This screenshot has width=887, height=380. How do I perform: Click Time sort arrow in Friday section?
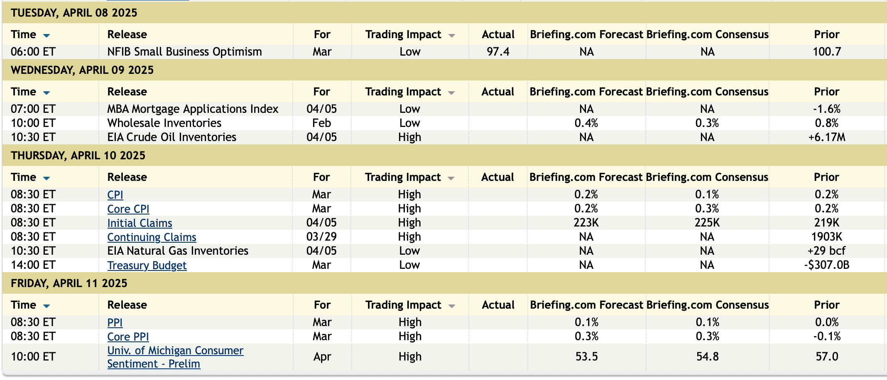[x=47, y=306]
